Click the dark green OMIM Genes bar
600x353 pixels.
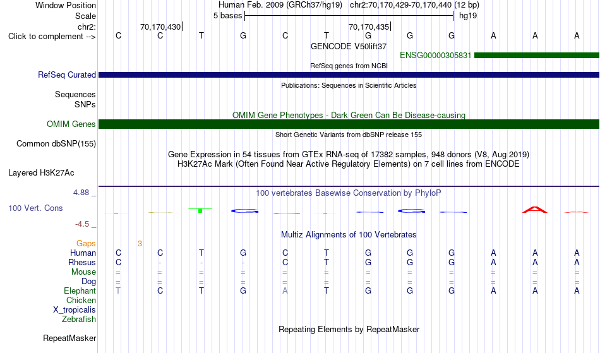pos(349,124)
